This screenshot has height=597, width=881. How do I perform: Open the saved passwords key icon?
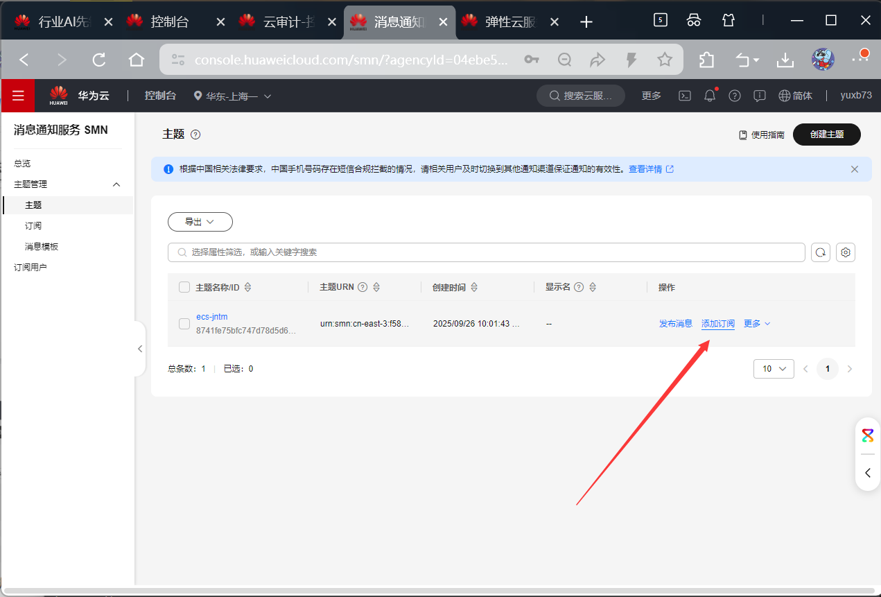532,60
